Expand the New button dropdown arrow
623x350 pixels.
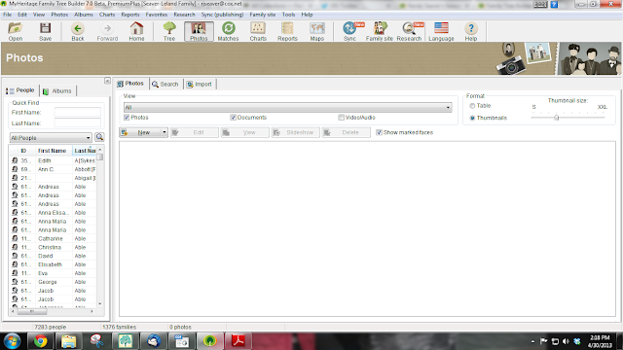(x=165, y=132)
